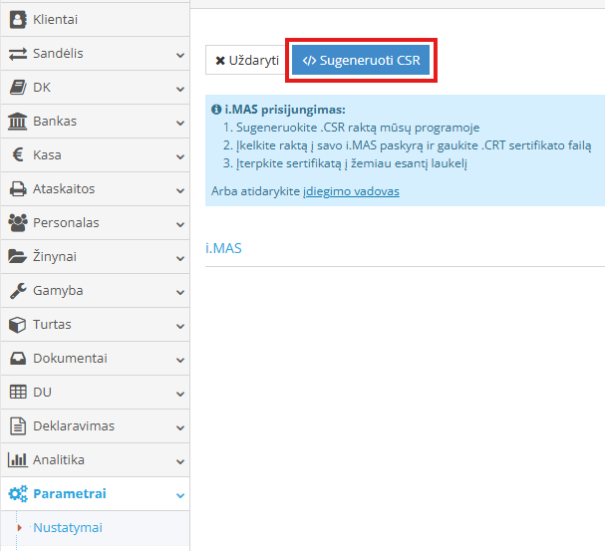Click the Gamyba wrench icon
The width and height of the screenshot is (605, 551).
pos(17,291)
